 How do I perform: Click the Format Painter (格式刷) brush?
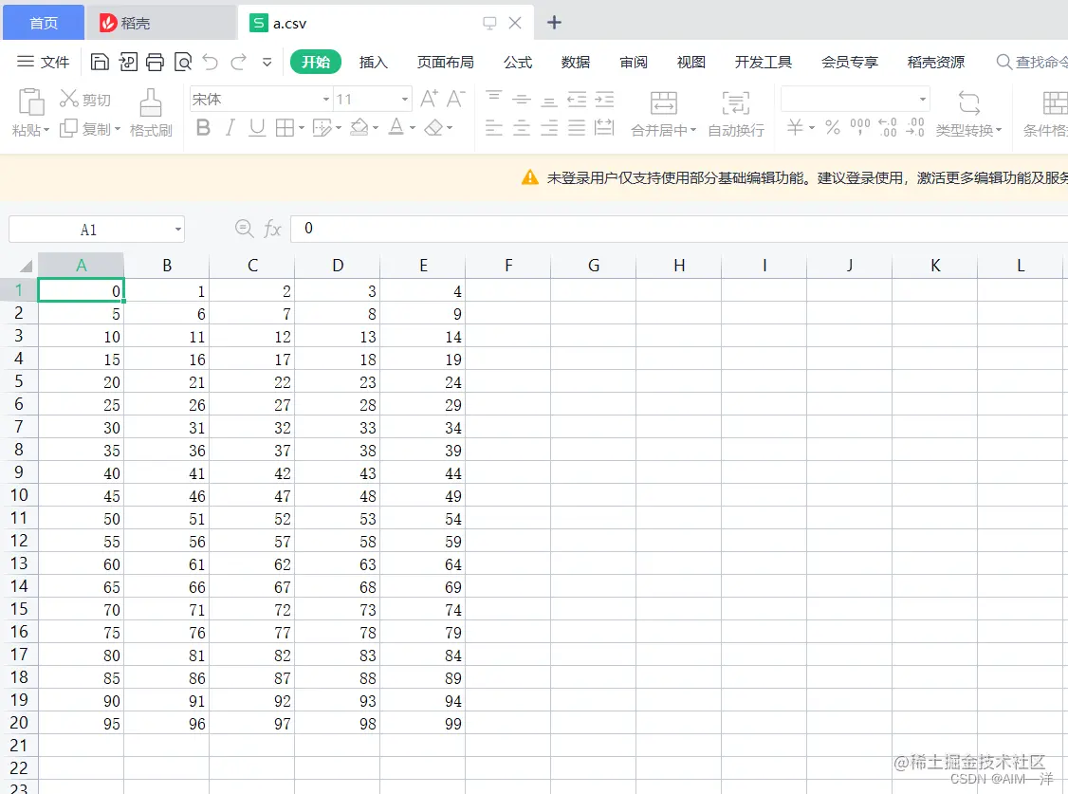[151, 112]
